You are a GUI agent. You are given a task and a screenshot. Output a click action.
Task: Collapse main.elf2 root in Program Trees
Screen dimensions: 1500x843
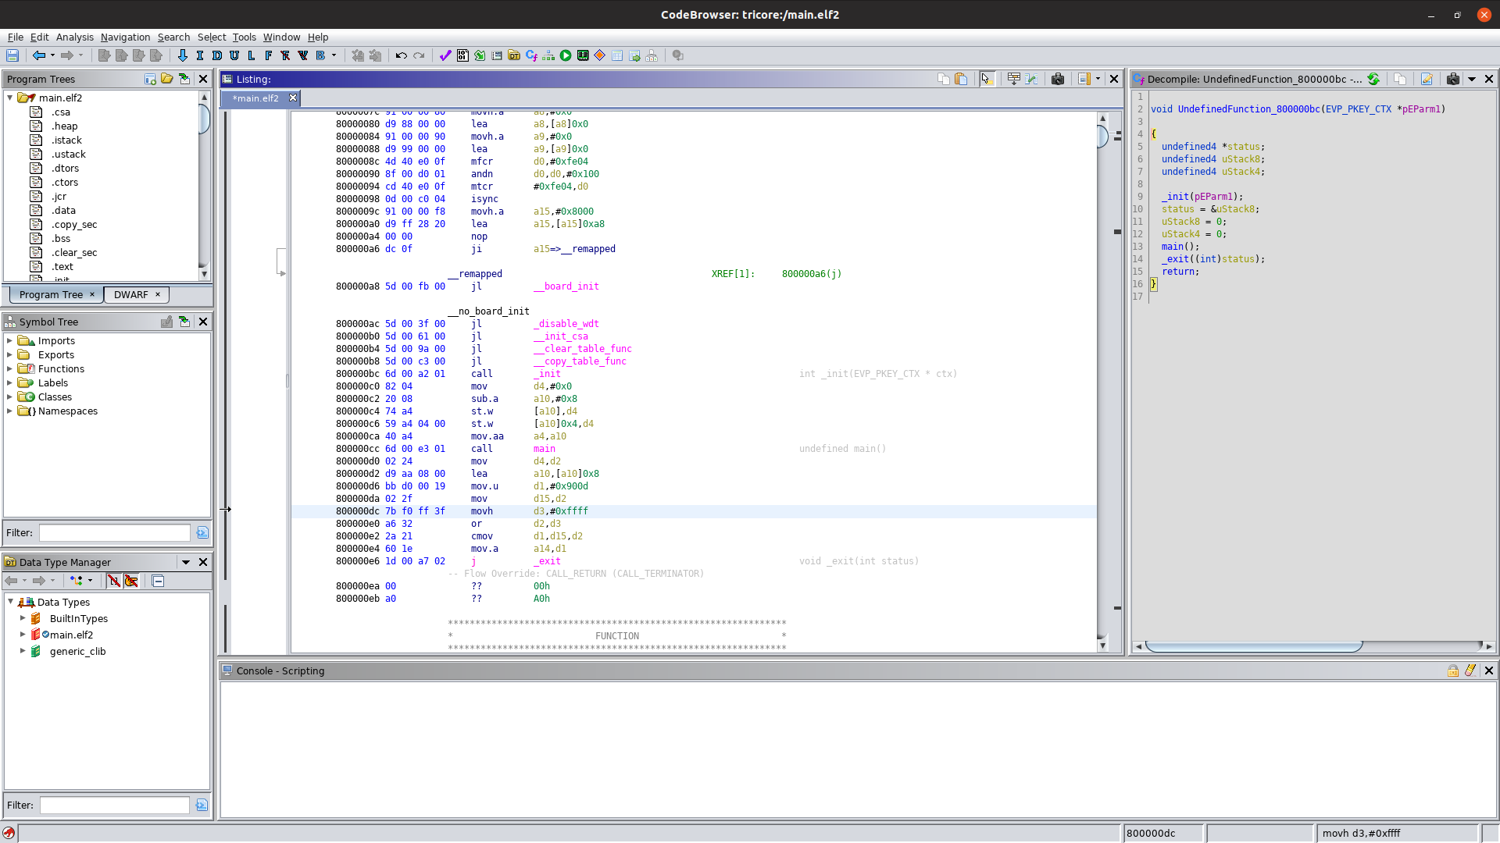(x=9, y=98)
